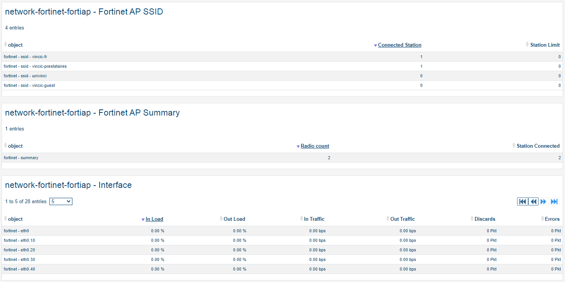This screenshot has height=282, width=565.
Task: Sort summary table by Radio count
Action: pos(314,146)
